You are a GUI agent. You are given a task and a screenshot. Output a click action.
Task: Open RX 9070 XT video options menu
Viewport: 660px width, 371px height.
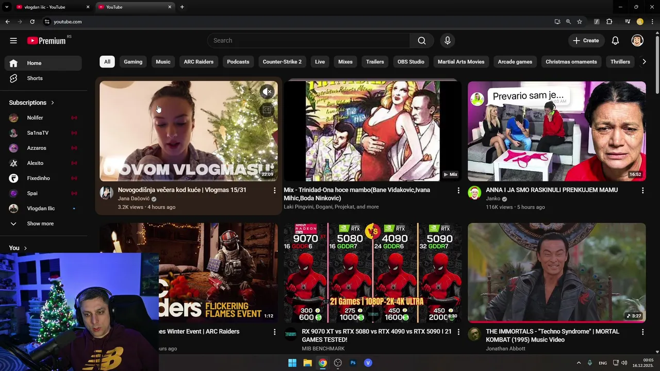(x=458, y=332)
